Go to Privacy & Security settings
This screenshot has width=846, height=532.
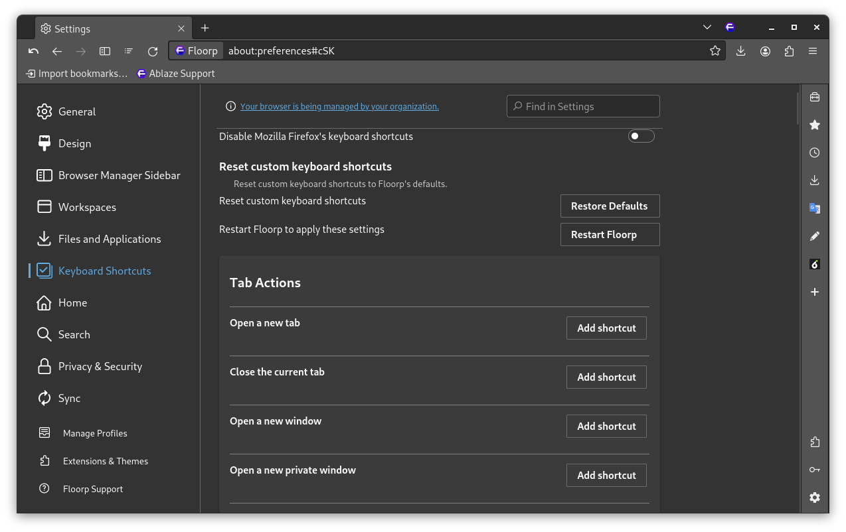100,366
